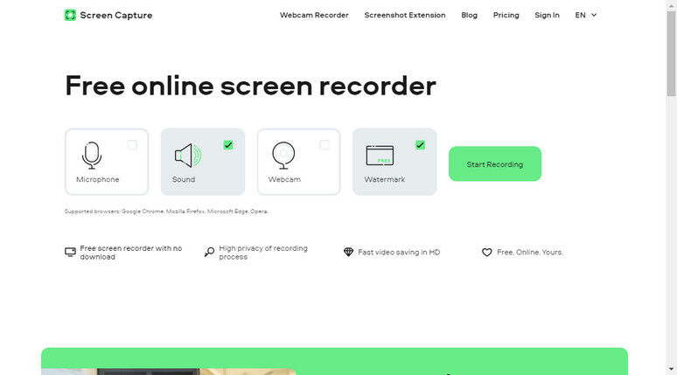
Task: Open the Blog page
Action: (469, 15)
